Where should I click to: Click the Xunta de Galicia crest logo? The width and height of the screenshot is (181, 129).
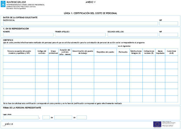[x=3, y=4]
